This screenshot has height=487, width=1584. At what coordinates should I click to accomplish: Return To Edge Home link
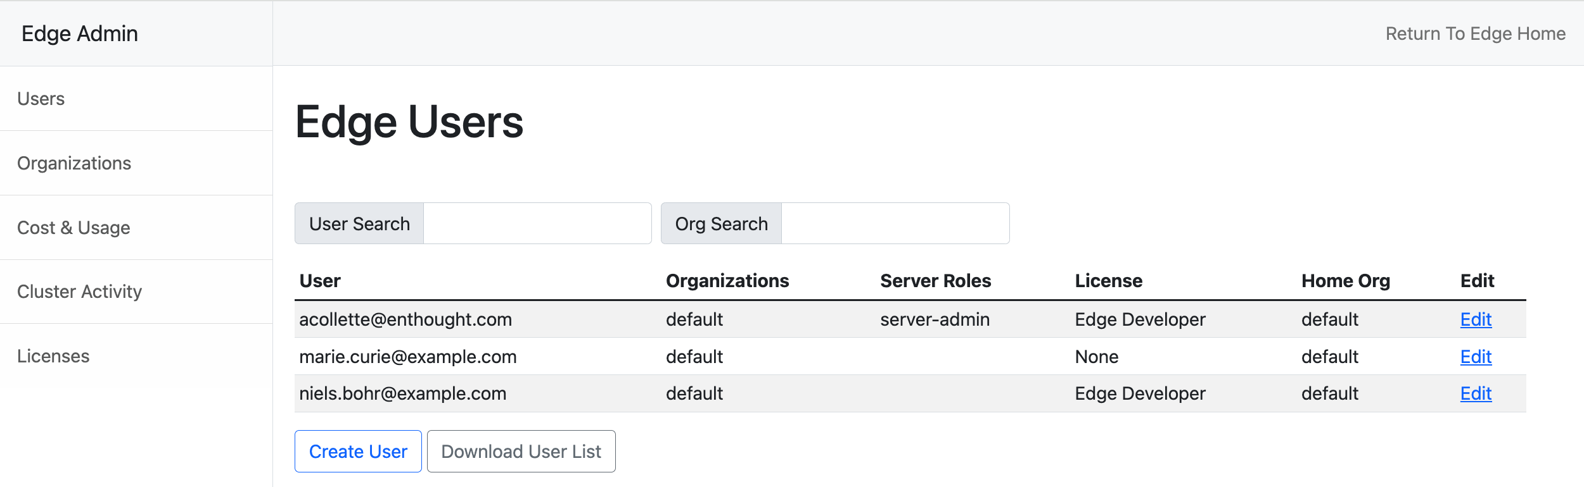point(1476,34)
